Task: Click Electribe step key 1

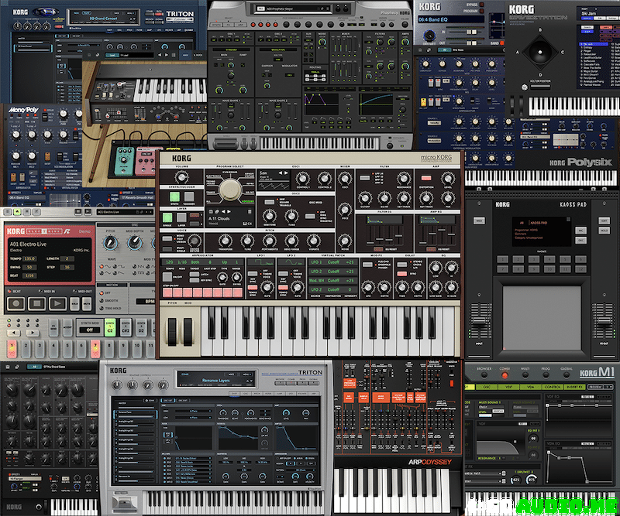Action: pyautogui.click(x=12, y=349)
